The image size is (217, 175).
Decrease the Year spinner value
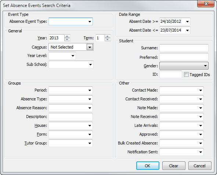(x=67, y=40)
